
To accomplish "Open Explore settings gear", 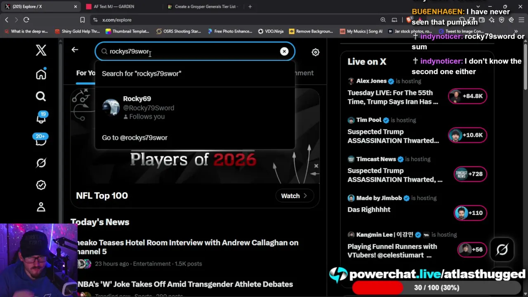I will [x=316, y=52].
